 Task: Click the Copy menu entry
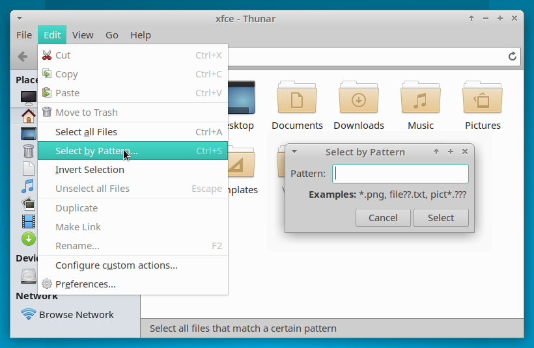(x=133, y=74)
